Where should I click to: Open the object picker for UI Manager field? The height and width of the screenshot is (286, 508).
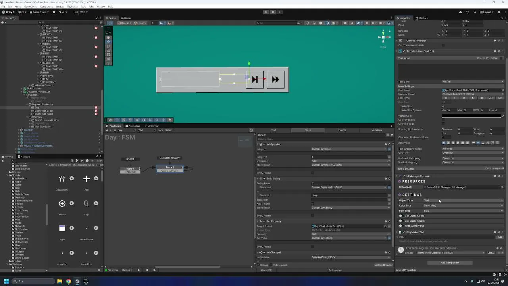502,187
